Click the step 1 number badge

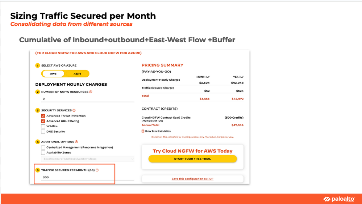click(x=37, y=65)
